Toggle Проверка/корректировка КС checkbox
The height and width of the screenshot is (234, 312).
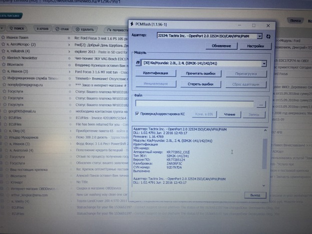click(x=137, y=114)
